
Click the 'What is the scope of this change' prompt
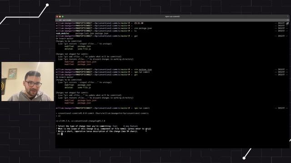click(103, 129)
